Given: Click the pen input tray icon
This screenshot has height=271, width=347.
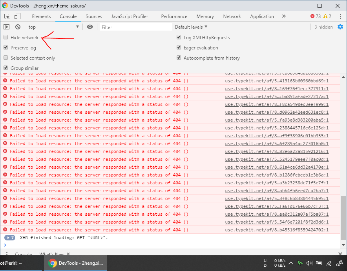Looking at the screenshot, I should pos(339,263).
